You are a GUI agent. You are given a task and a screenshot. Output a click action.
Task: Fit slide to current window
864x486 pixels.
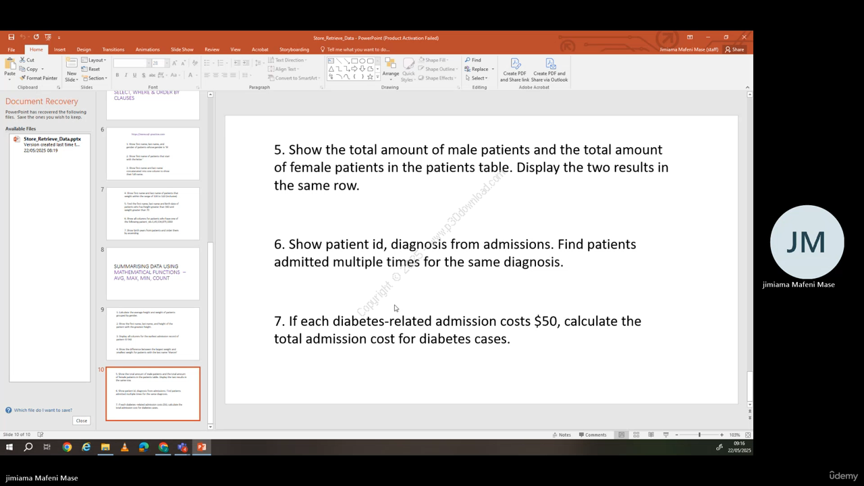(747, 435)
